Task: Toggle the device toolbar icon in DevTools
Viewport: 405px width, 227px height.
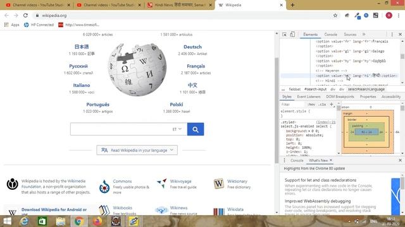Action: click(292, 35)
